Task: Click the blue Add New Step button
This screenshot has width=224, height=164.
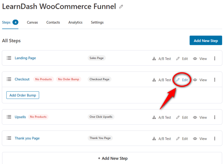Action: click(x=206, y=40)
